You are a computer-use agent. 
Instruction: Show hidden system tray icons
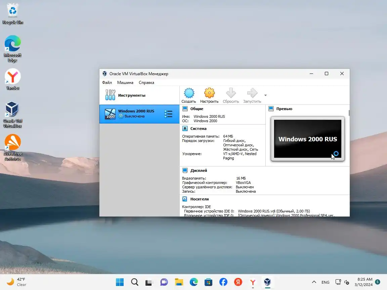point(314,282)
